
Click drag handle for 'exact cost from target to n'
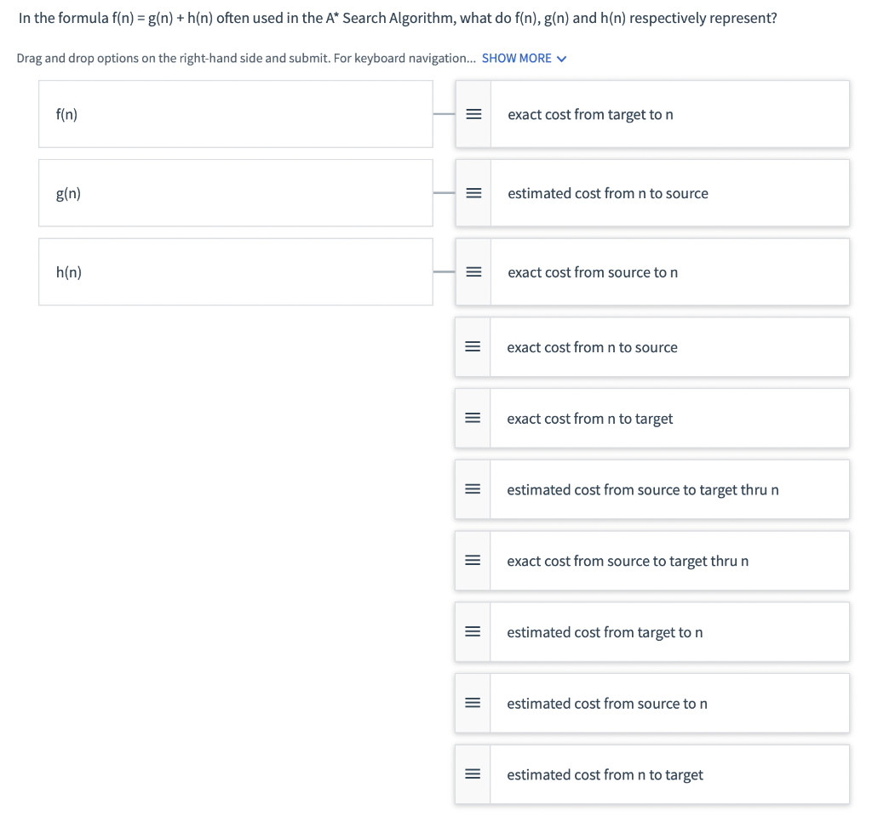[473, 114]
